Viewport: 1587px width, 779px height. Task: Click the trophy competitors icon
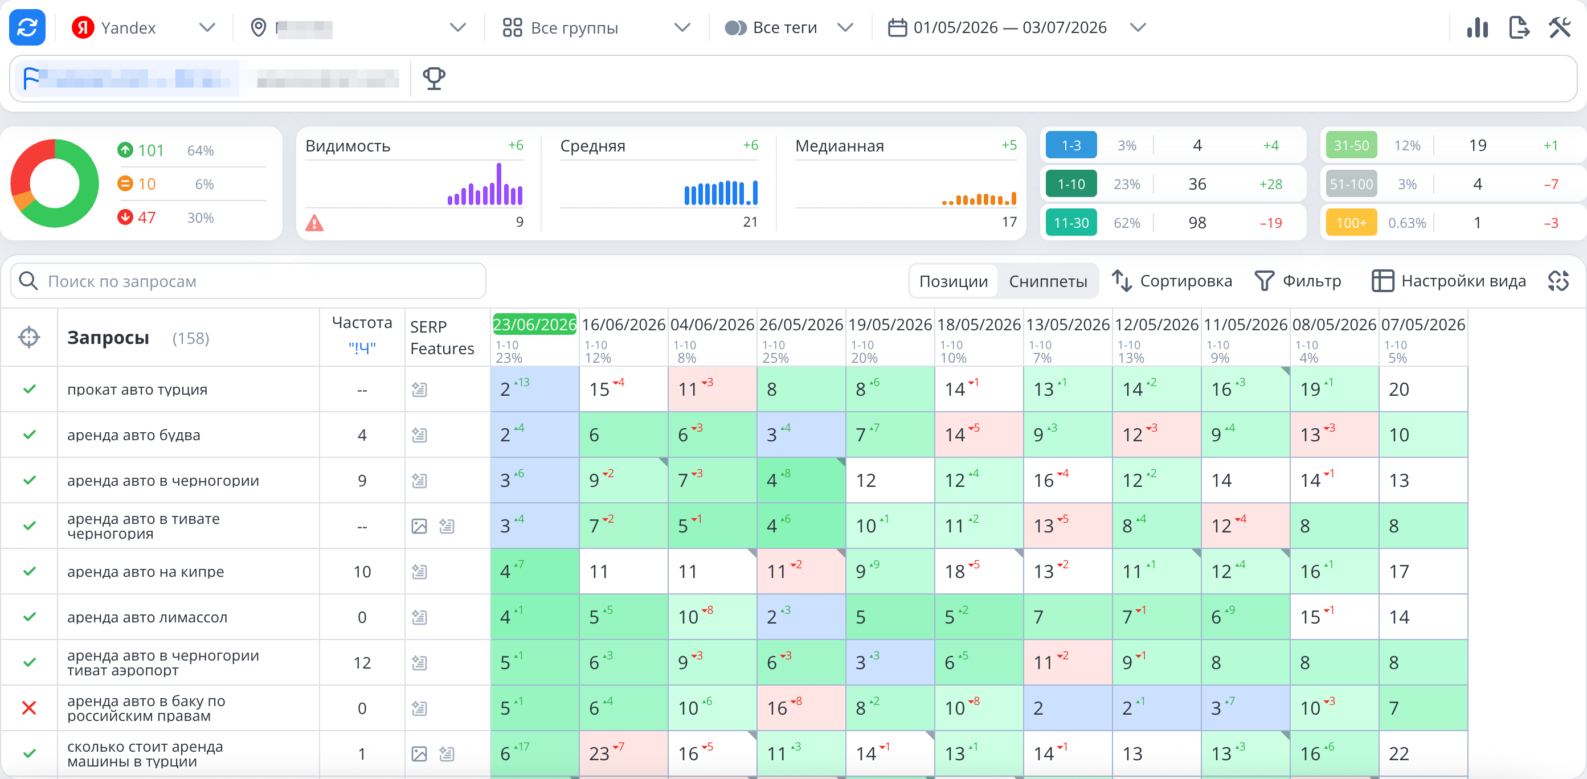433,78
